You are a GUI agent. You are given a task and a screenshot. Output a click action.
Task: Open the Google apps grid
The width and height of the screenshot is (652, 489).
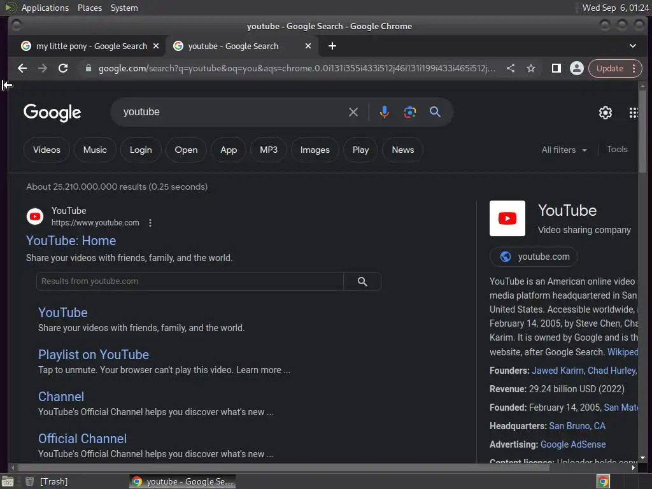[x=634, y=113]
